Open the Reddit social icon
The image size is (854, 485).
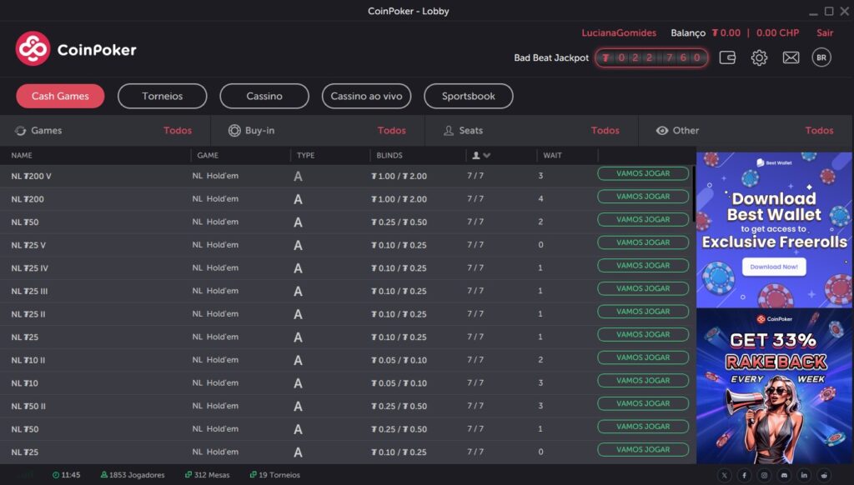click(x=824, y=475)
